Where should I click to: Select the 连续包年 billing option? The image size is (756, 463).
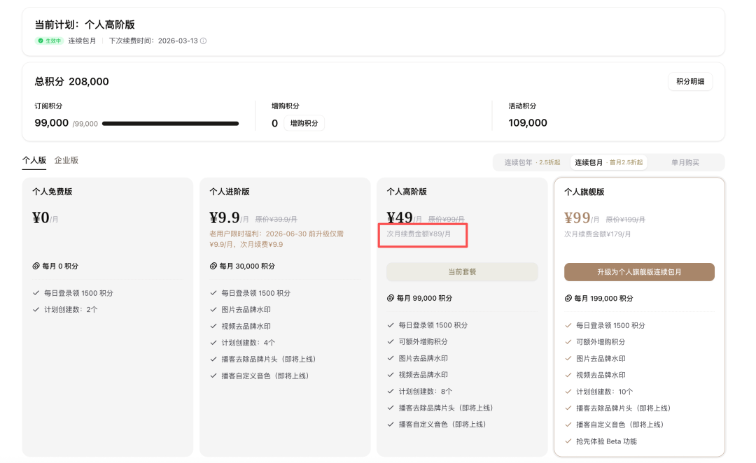[x=532, y=162]
